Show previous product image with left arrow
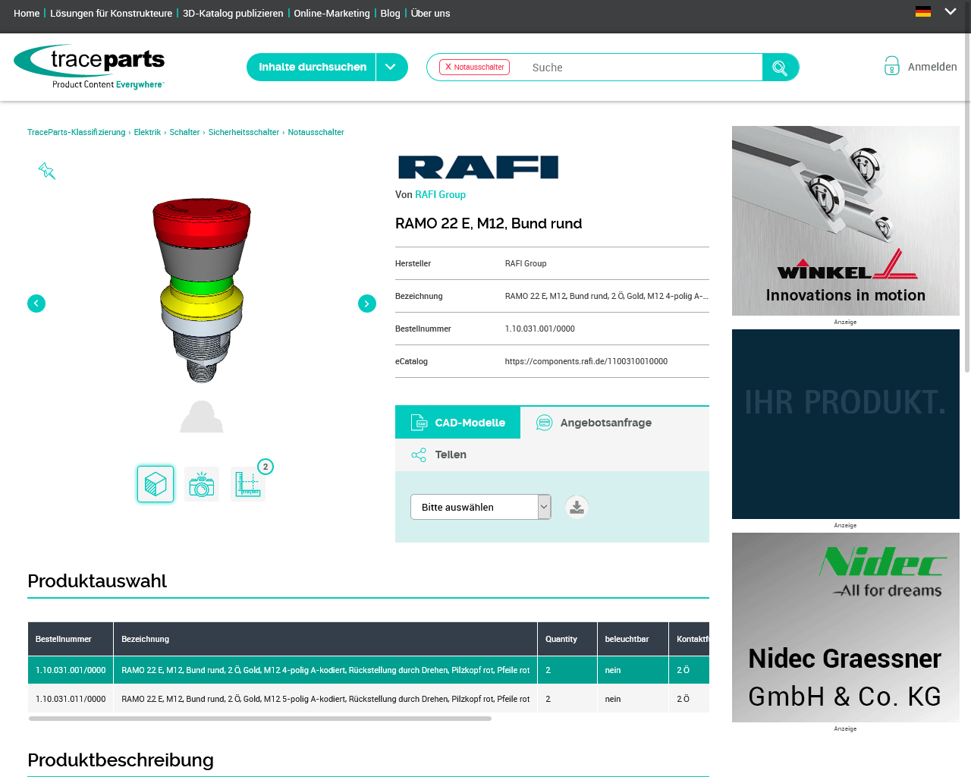This screenshot has height=777, width=971. (36, 304)
